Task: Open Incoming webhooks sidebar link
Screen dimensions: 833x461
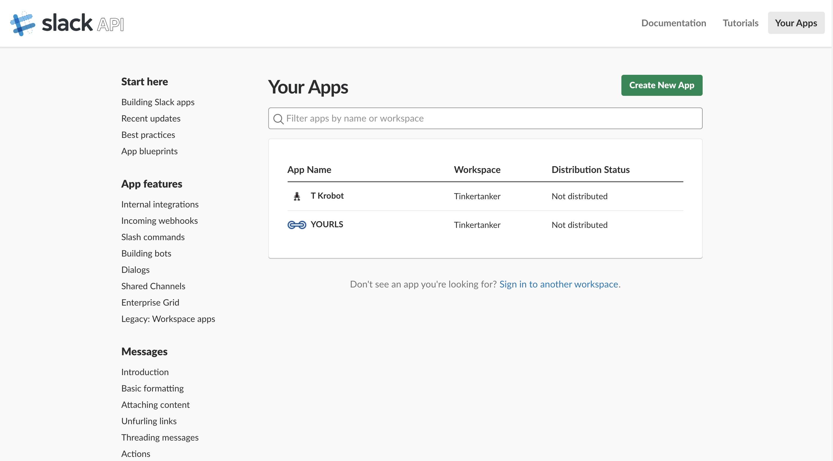Action: point(159,221)
